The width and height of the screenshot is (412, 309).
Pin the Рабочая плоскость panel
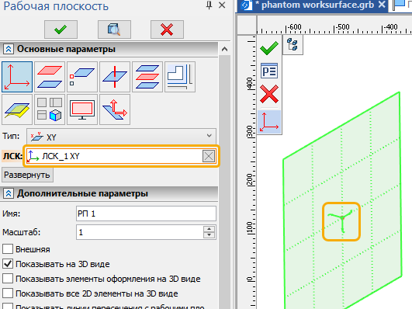point(209,5)
